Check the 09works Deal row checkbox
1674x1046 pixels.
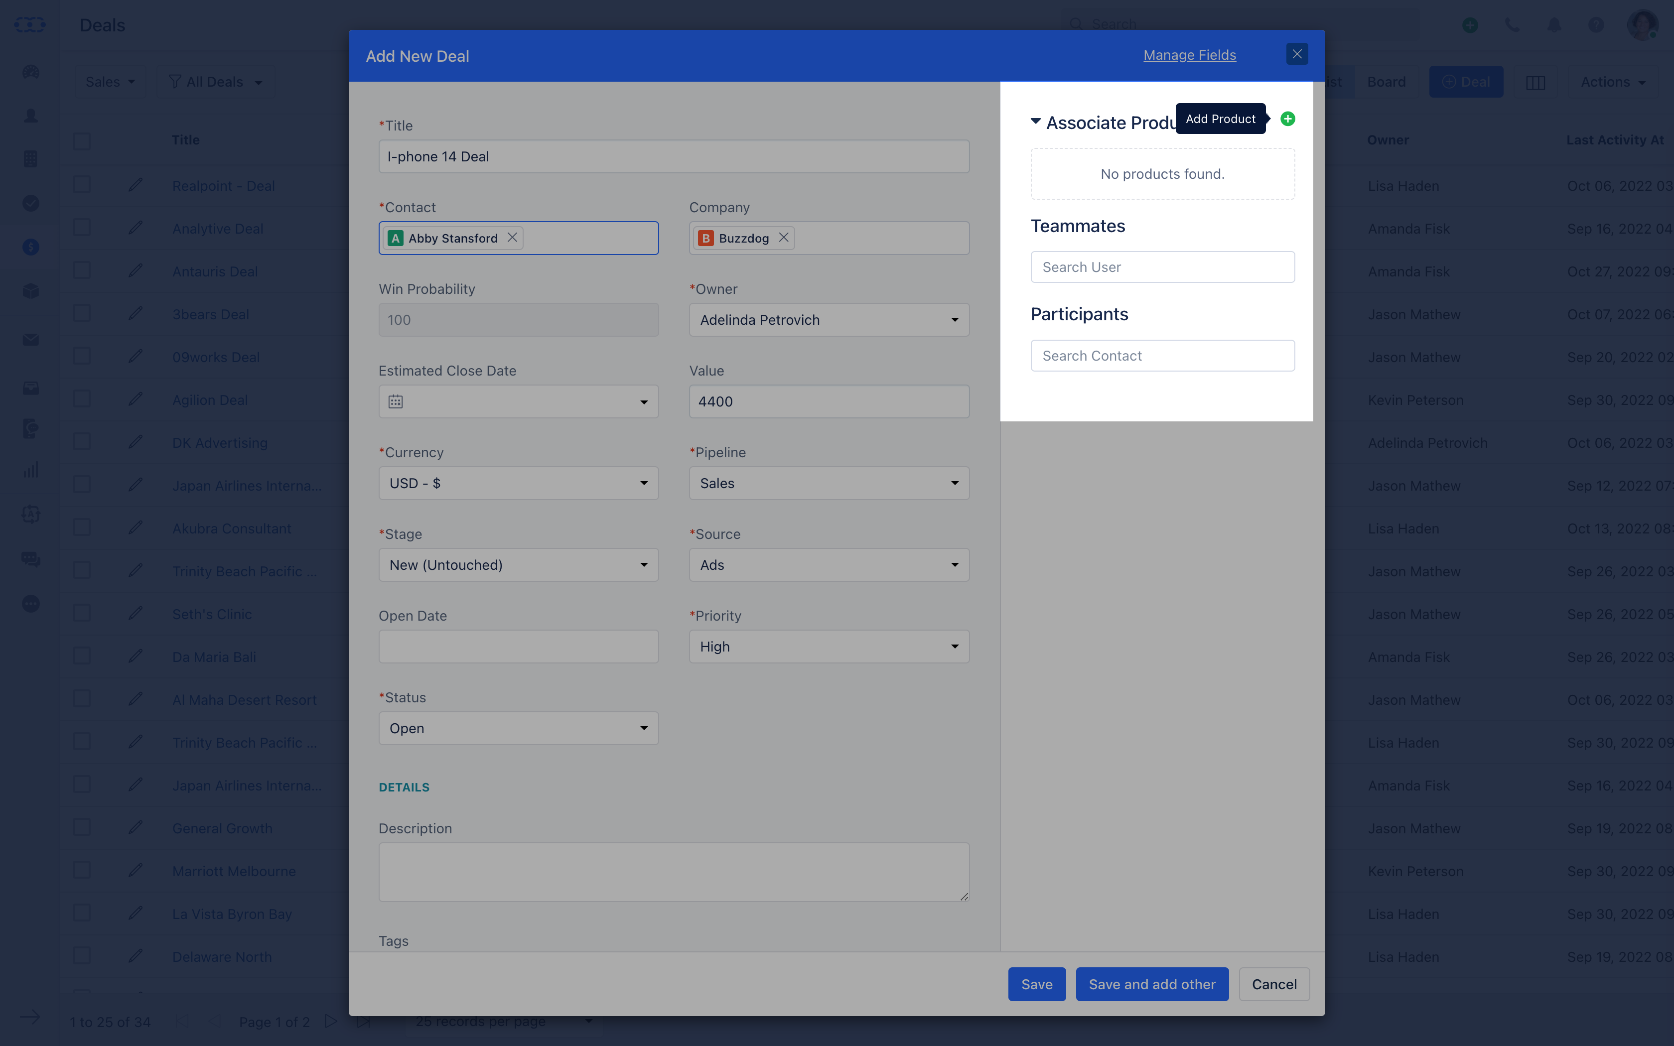pos(82,356)
